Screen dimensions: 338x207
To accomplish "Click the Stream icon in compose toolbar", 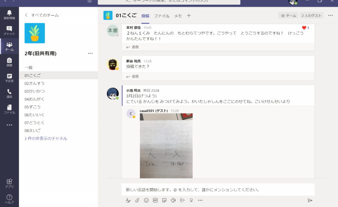I will (x=183, y=200).
